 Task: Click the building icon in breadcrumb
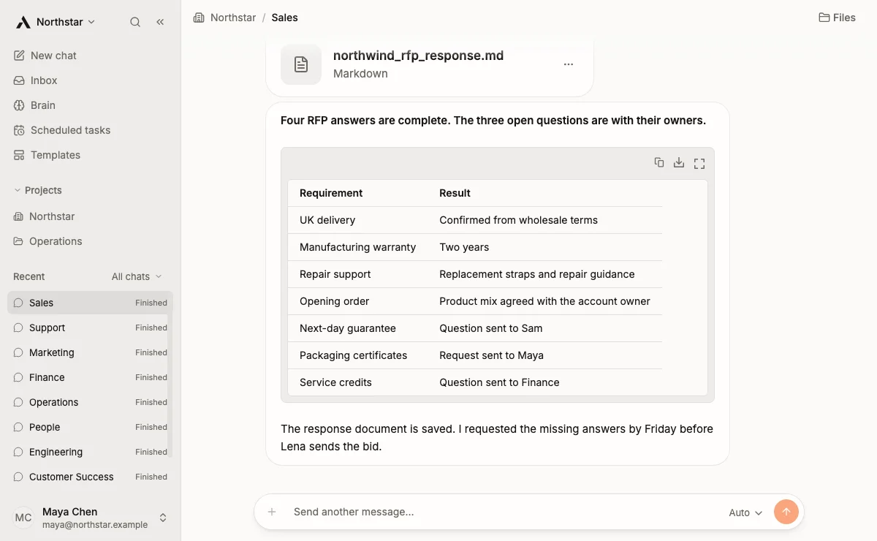199,18
